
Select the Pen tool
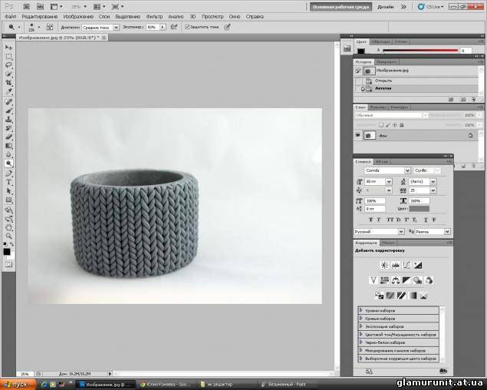[x=8, y=174]
